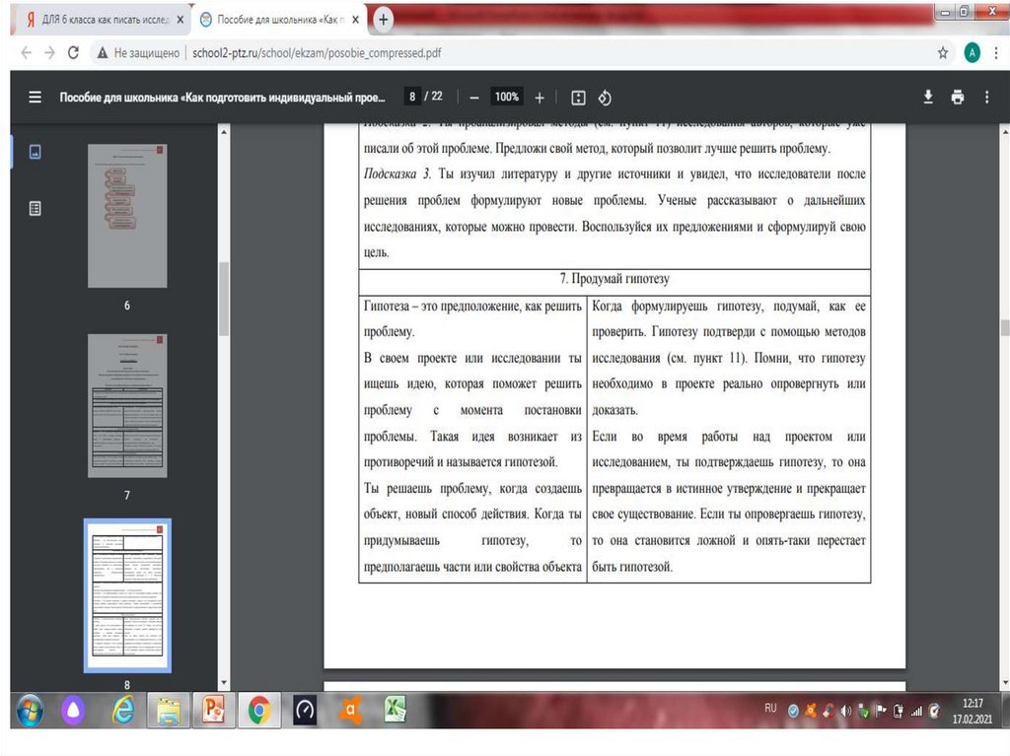Click thumbnail panel scroll up arrow

pyautogui.click(x=224, y=131)
